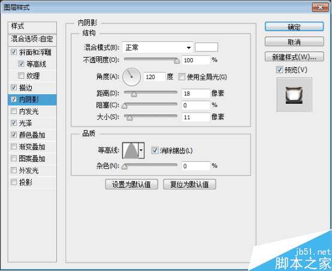This screenshot has width=332, height=271.
Task: Select the 投影 list label
Action: point(26,182)
